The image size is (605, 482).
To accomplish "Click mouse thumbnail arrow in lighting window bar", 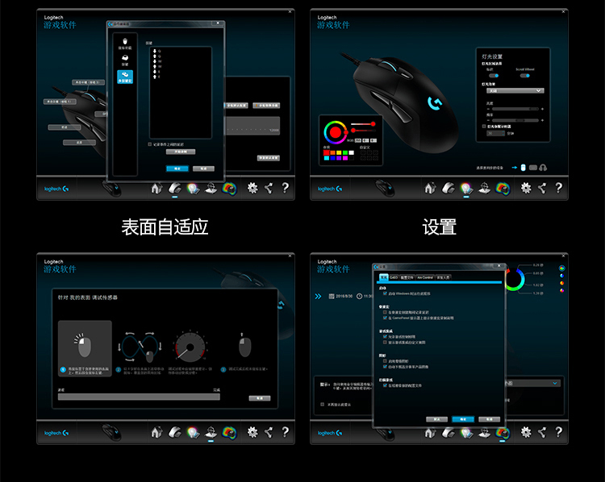I will 385,188.
